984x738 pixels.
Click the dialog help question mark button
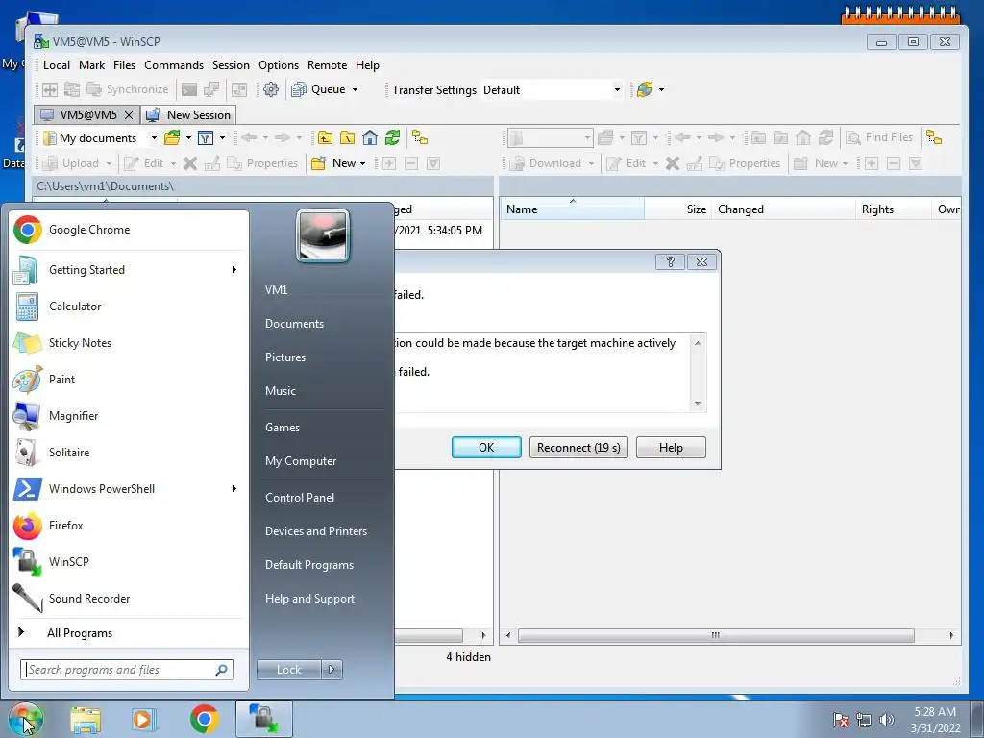[x=670, y=261]
